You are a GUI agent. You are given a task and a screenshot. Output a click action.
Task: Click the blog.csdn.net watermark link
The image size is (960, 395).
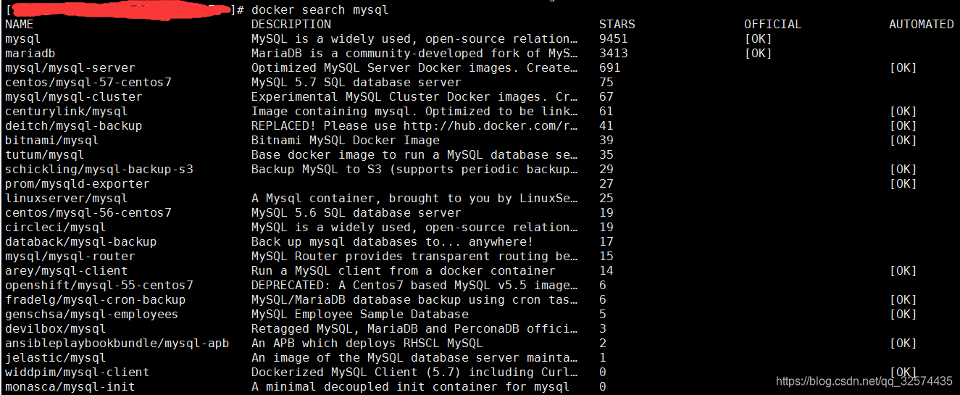(864, 381)
